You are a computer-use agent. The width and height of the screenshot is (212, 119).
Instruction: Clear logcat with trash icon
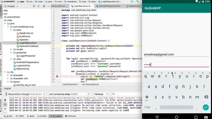[x=5, y=100]
